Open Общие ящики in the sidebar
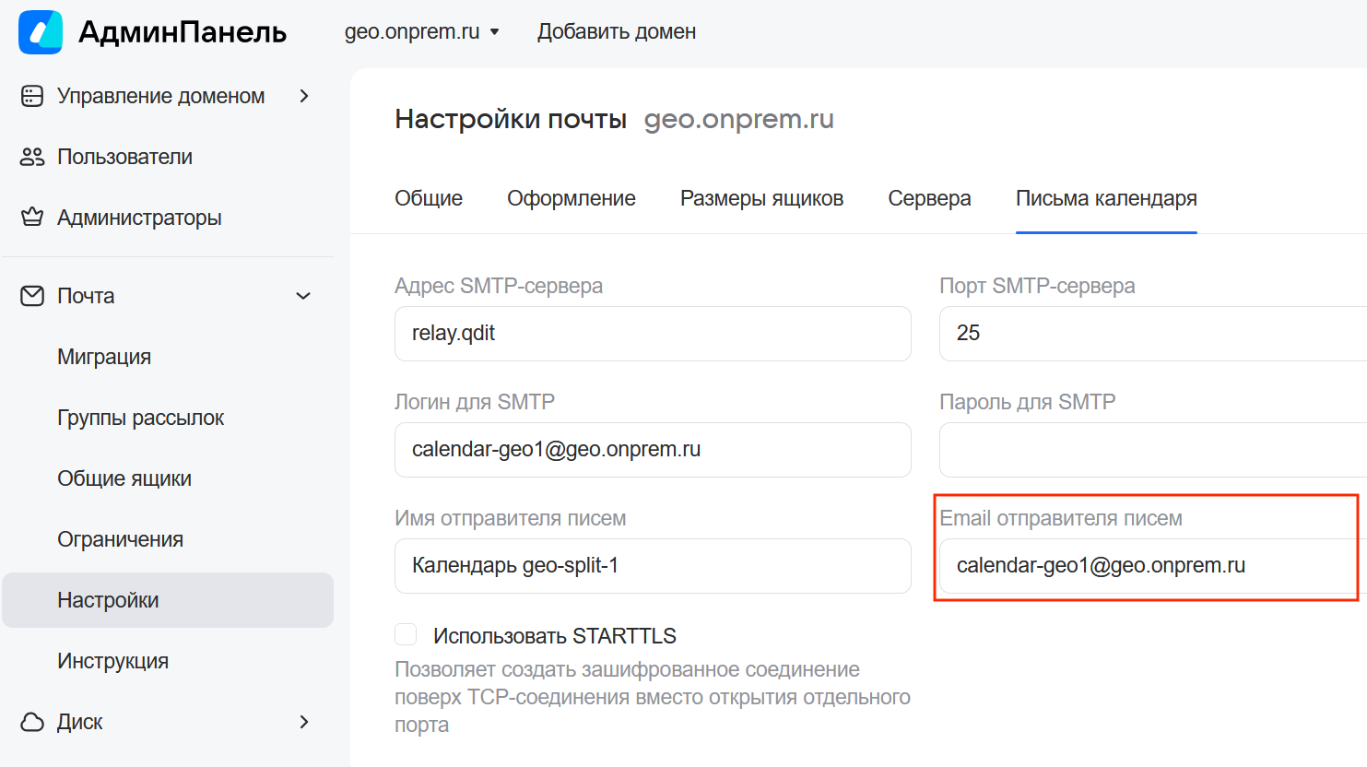1367x767 pixels. coord(124,478)
